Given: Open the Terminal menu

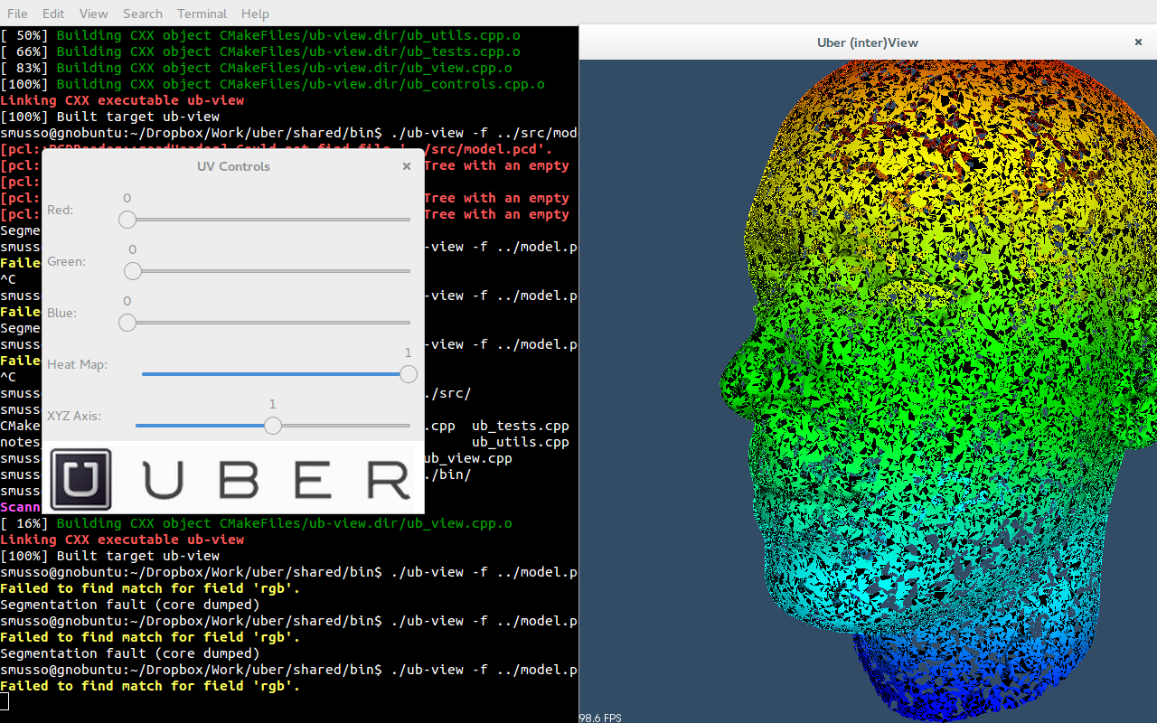Looking at the screenshot, I should coord(202,14).
